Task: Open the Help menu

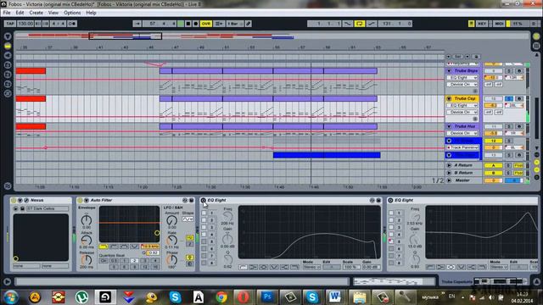Action: tap(91, 13)
